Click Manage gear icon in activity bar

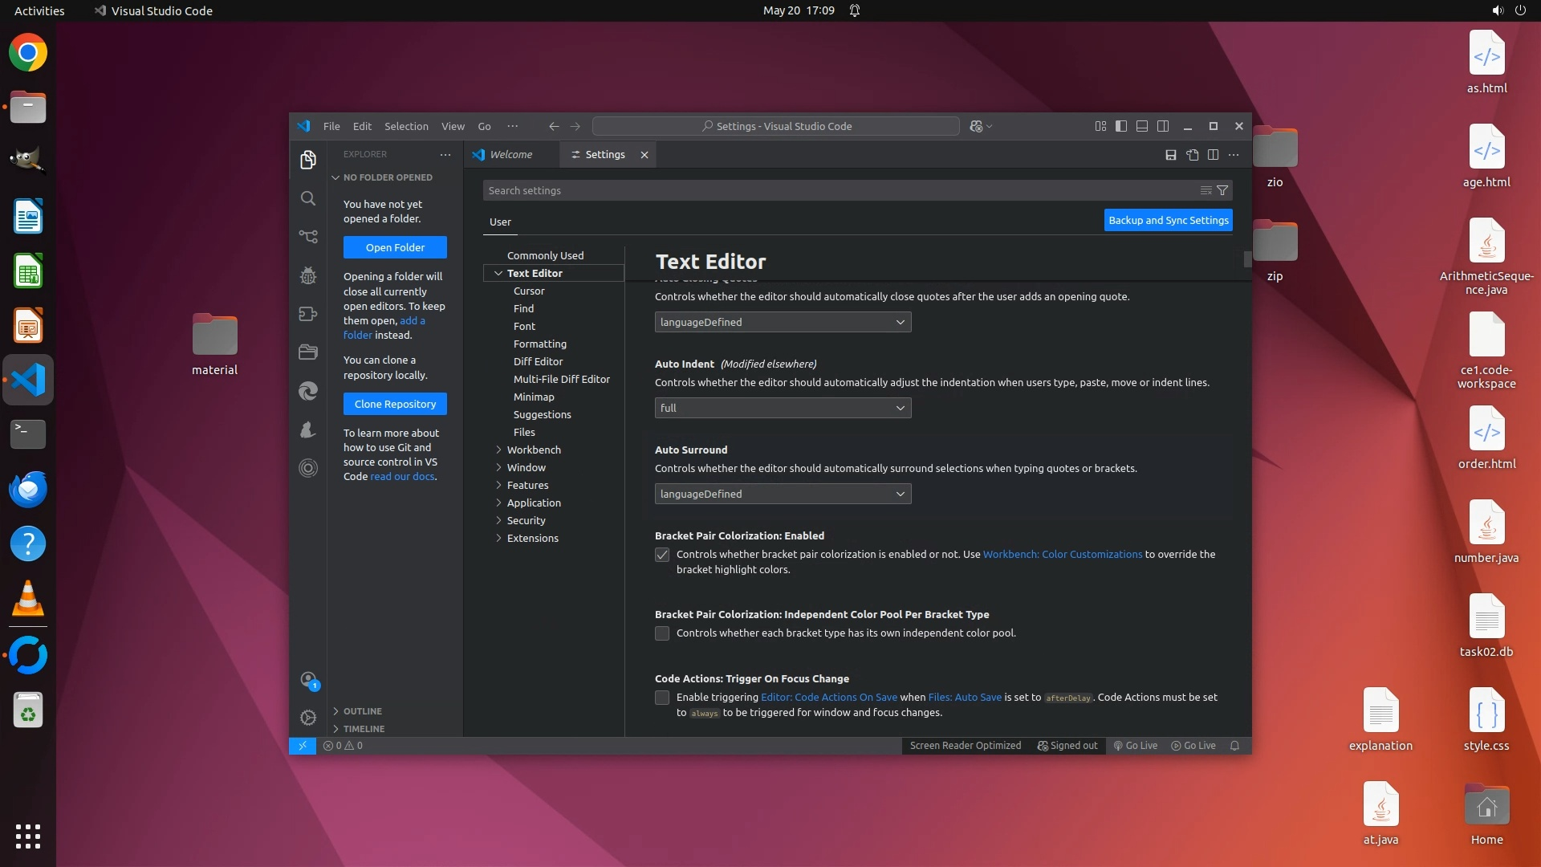(308, 718)
